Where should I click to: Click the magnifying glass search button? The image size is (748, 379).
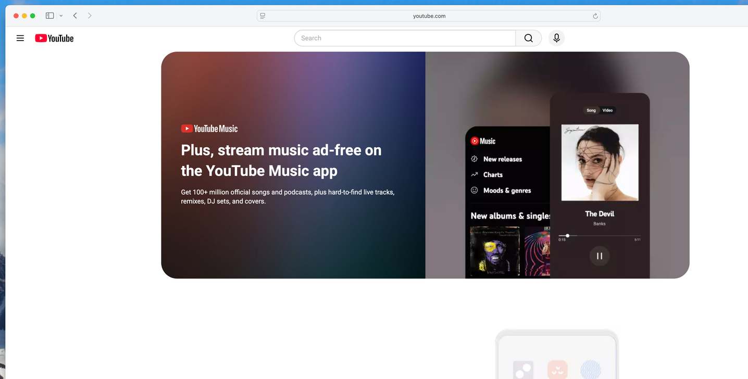[529, 38]
